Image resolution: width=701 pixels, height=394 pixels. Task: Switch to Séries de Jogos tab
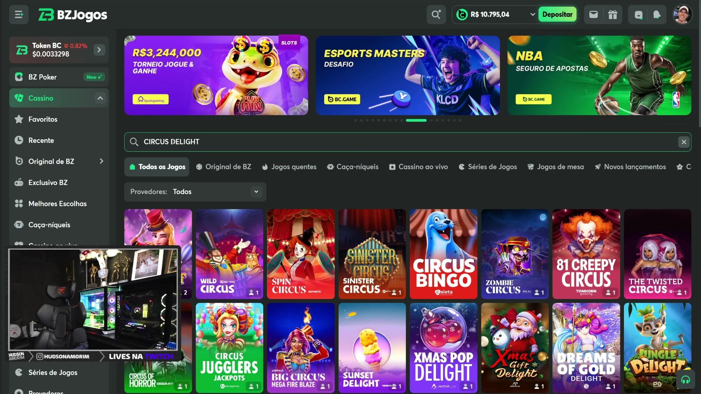[x=488, y=167]
